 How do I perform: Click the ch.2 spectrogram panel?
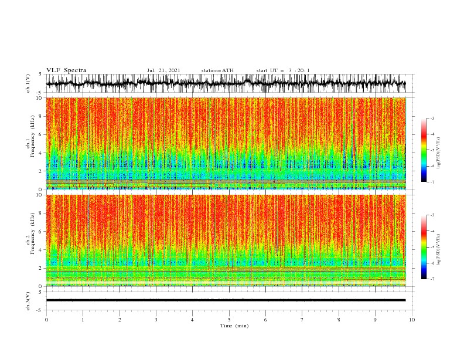(226, 241)
